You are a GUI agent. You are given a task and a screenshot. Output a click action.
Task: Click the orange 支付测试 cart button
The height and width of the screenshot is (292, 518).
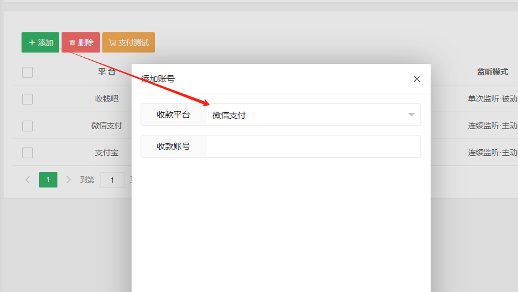[x=129, y=42]
